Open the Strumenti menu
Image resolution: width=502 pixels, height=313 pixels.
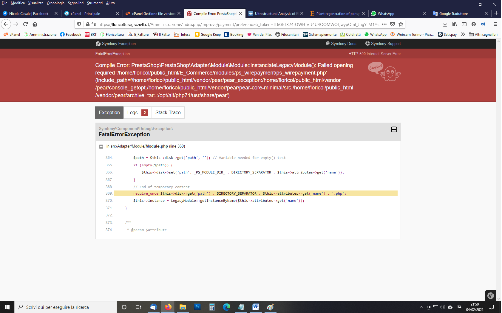point(95,3)
